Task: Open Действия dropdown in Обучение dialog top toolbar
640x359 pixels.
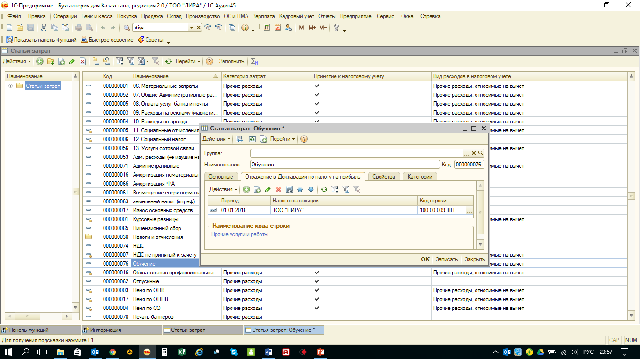Action: 216,139
